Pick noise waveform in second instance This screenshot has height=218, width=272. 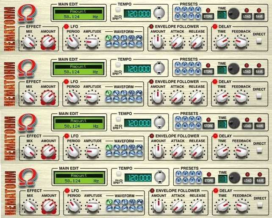coord(139,99)
